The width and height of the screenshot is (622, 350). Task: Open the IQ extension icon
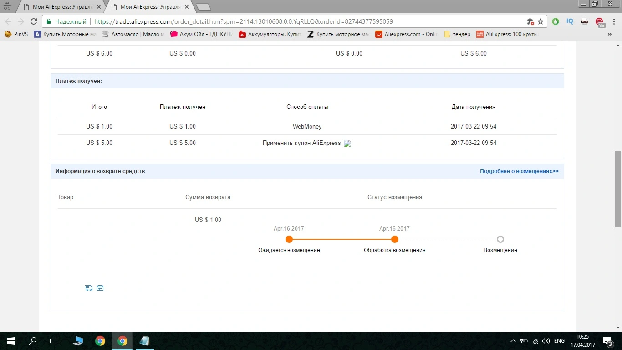pyautogui.click(x=570, y=21)
